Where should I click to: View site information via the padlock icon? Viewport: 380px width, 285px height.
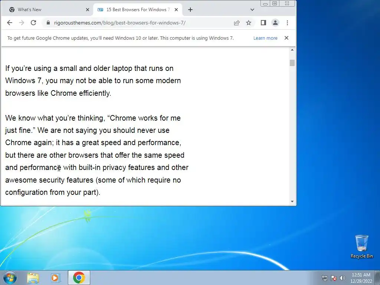pos(48,23)
